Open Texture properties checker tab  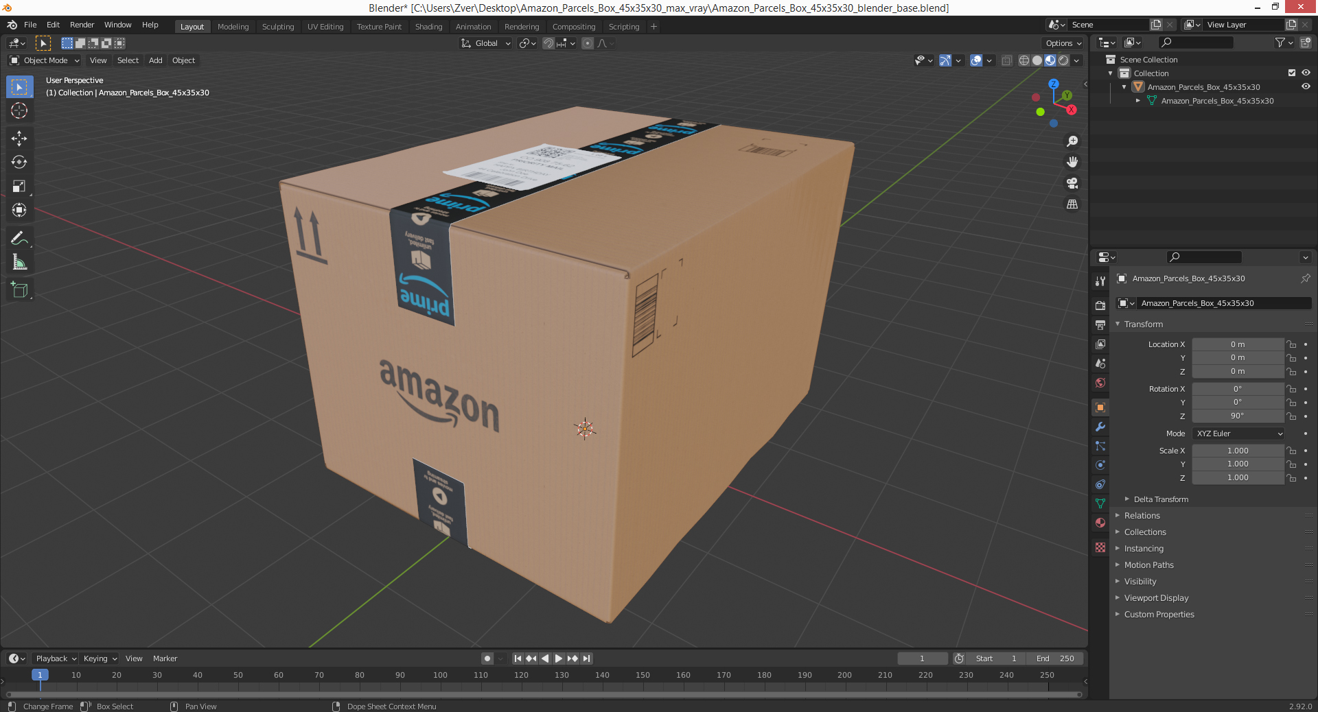1100,547
